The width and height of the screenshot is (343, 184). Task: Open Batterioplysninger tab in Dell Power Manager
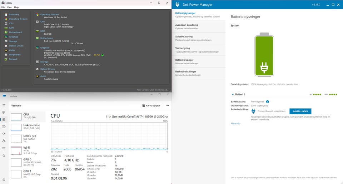tap(198, 15)
